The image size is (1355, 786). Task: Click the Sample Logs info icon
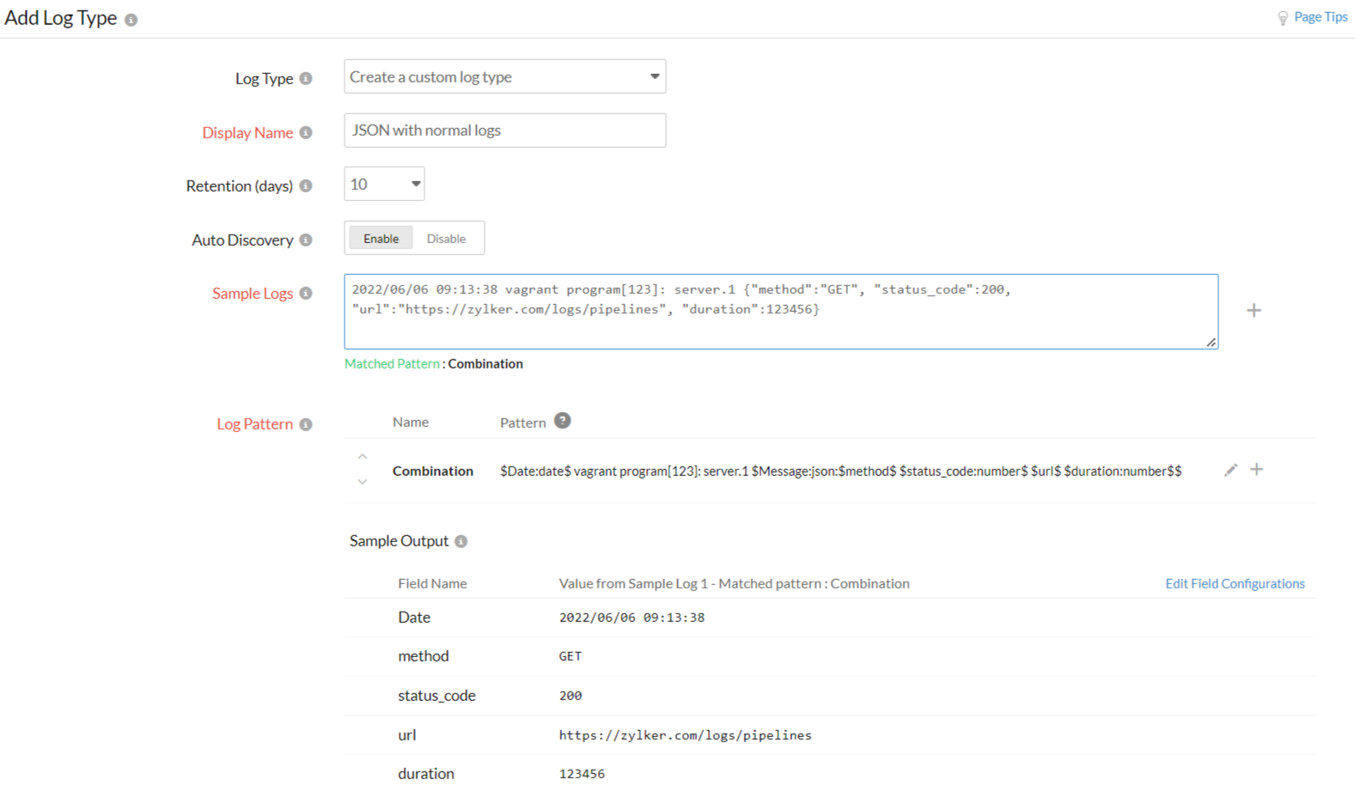tap(306, 293)
